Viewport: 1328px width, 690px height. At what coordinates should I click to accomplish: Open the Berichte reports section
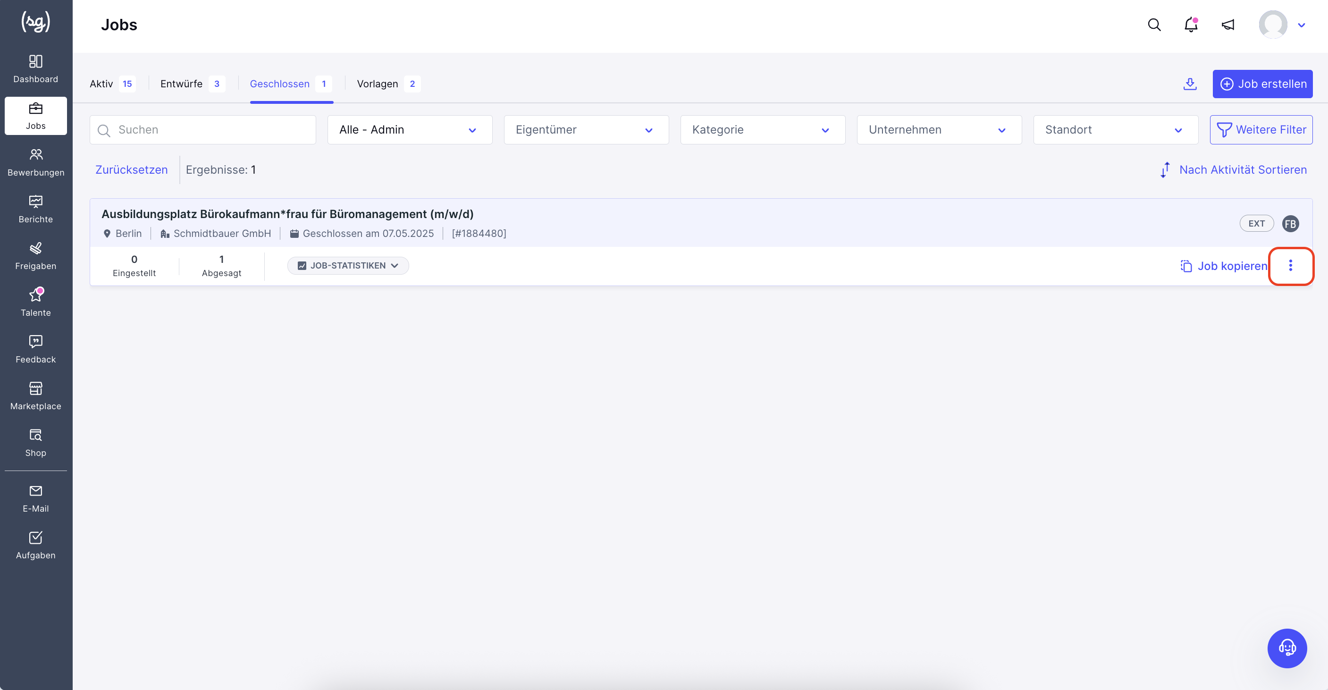[35, 209]
